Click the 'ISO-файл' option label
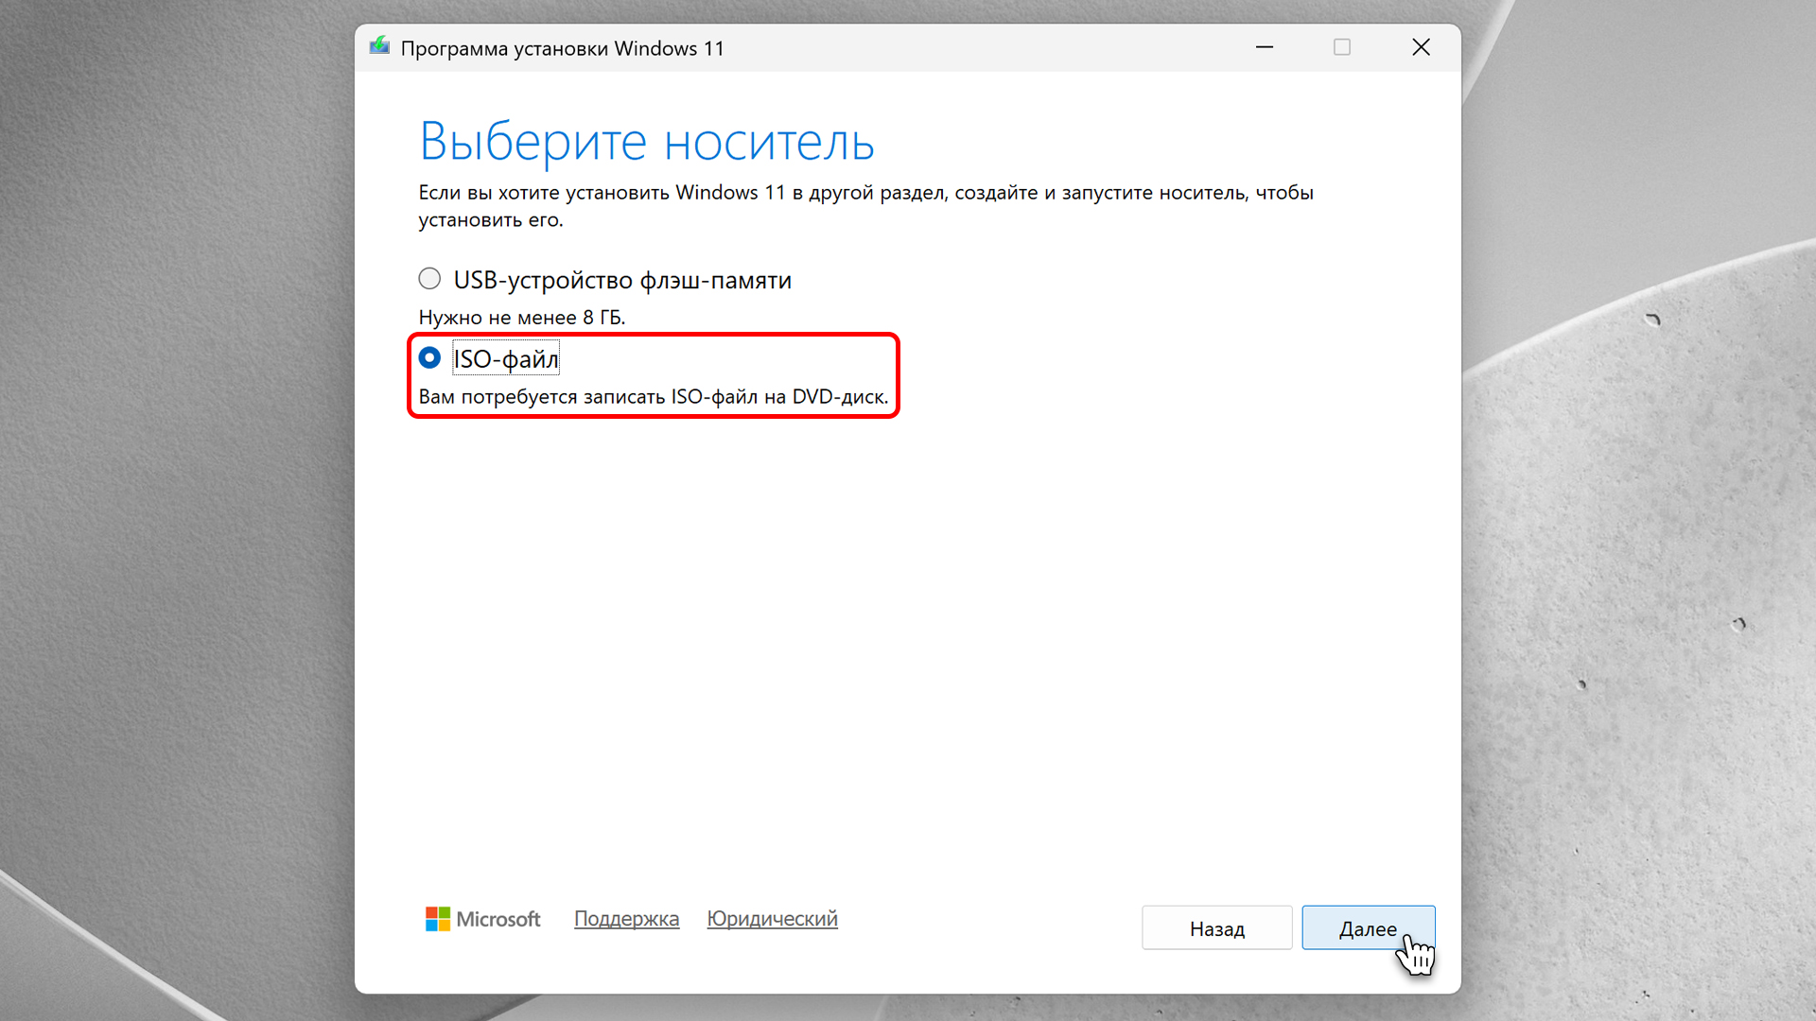1816x1021 pixels. click(x=506, y=358)
